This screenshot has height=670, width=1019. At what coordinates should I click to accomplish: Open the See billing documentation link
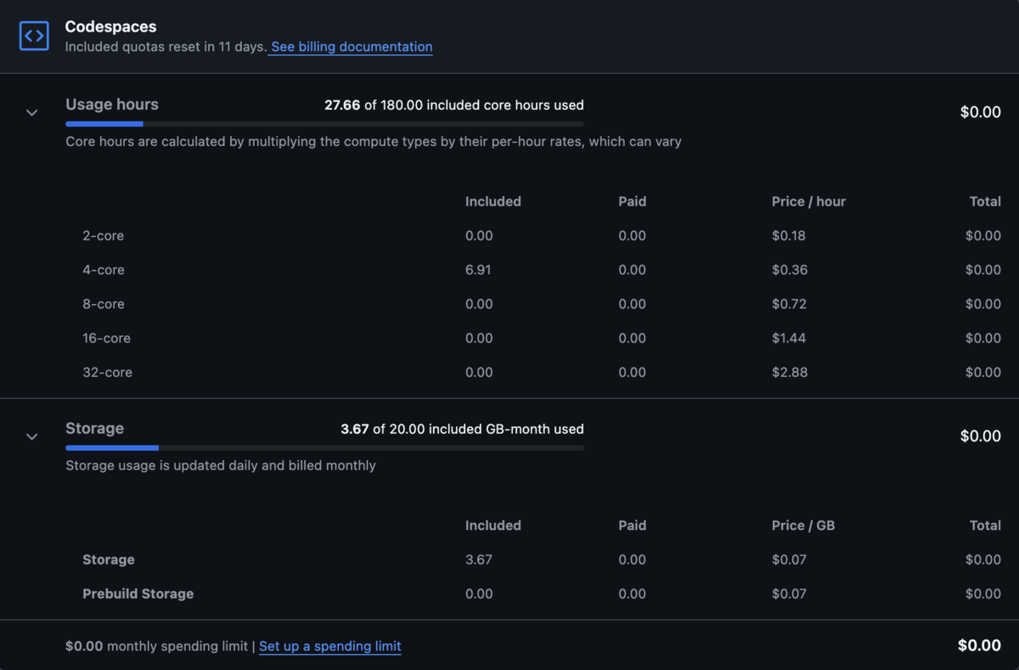coord(351,47)
